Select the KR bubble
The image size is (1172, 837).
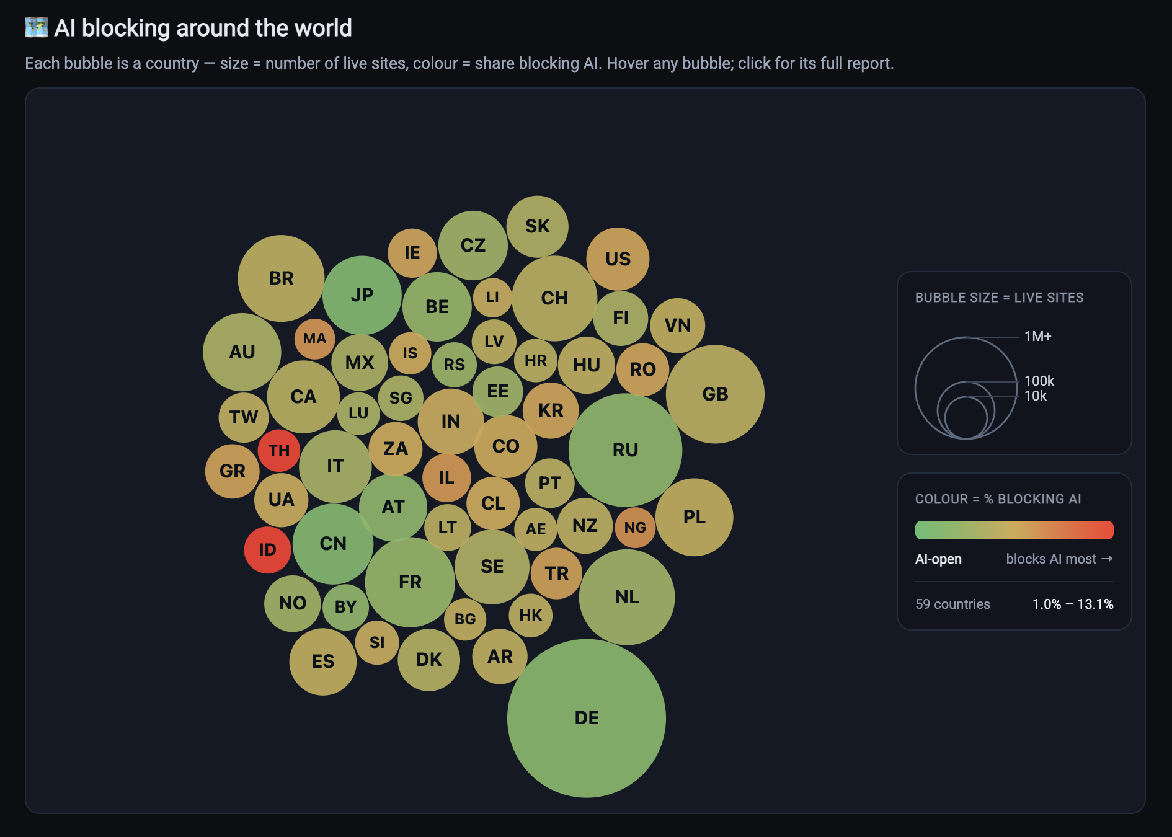click(x=551, y=410)
